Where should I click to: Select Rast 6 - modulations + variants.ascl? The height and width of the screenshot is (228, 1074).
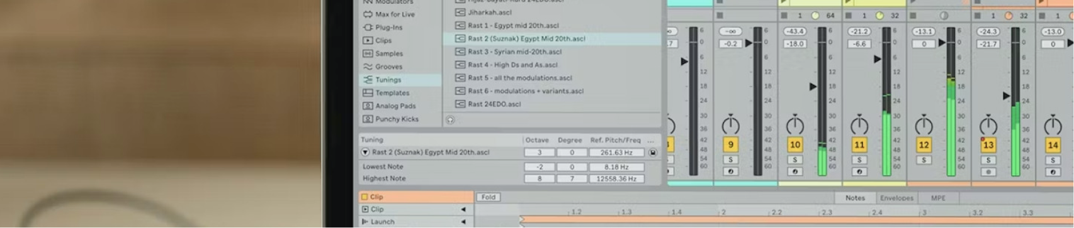click(x=552, y=91)
